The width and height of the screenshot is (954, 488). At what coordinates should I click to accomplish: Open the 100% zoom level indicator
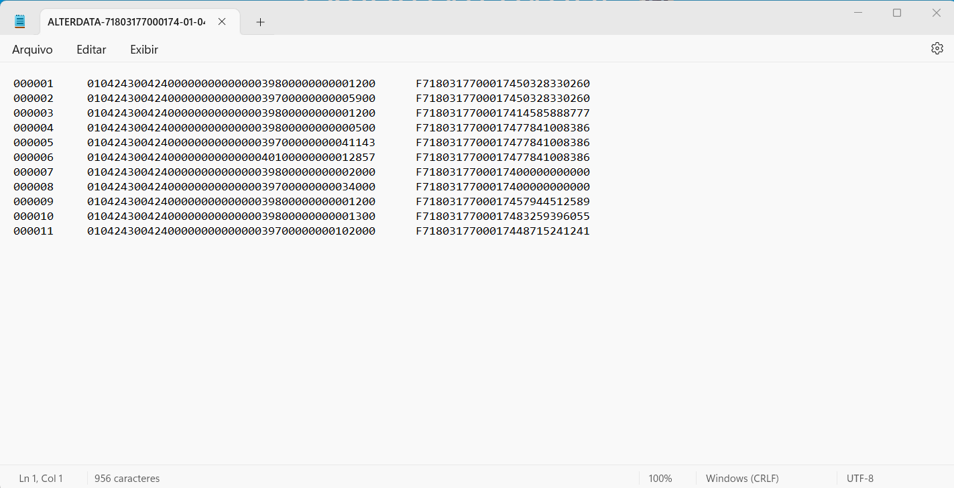[660, 479]
